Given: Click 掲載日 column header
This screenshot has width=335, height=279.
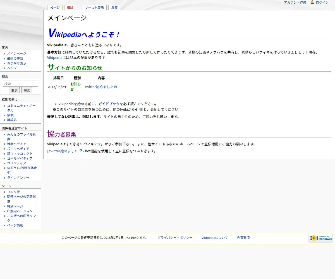Looking at the screenshot, I should 59,78.
